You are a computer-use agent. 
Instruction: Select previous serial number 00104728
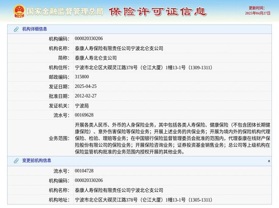[x=84, y=171]
